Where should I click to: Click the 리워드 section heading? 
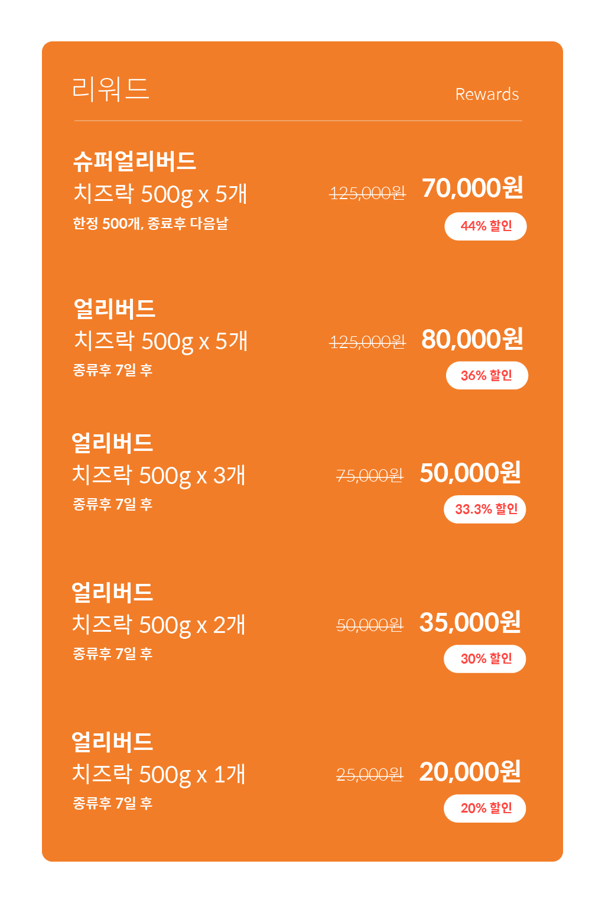[110, 89]
